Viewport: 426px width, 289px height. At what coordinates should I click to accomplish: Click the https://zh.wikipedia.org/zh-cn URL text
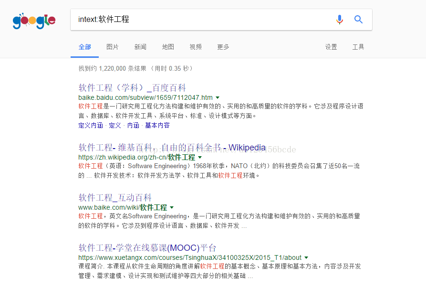point(136,157)
